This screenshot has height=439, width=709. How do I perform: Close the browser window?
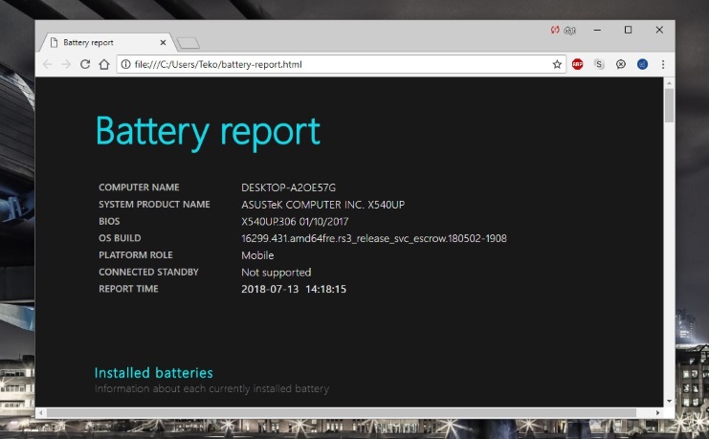coord(659,30)
